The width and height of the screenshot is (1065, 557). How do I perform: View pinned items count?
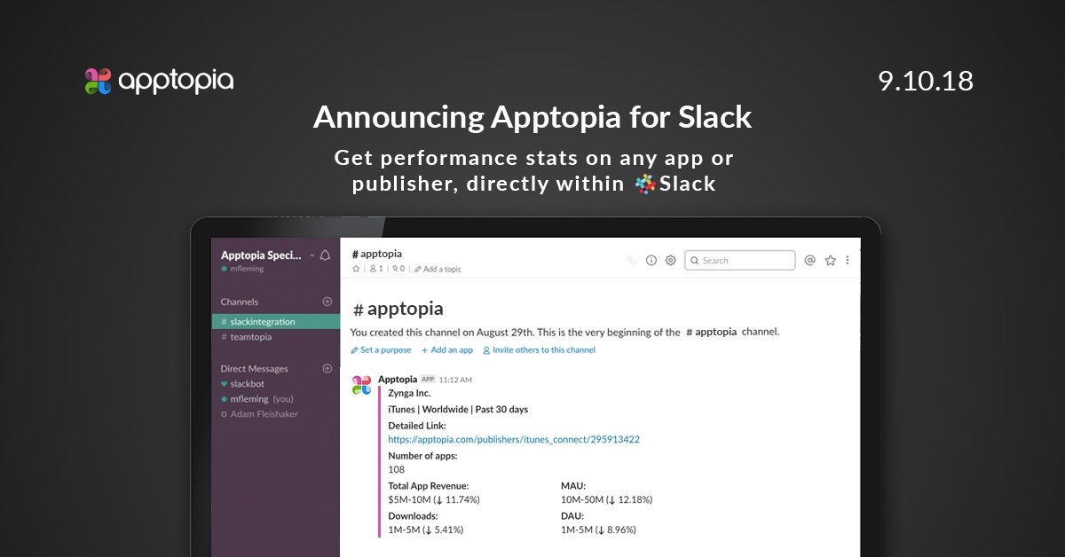[398, 269]
